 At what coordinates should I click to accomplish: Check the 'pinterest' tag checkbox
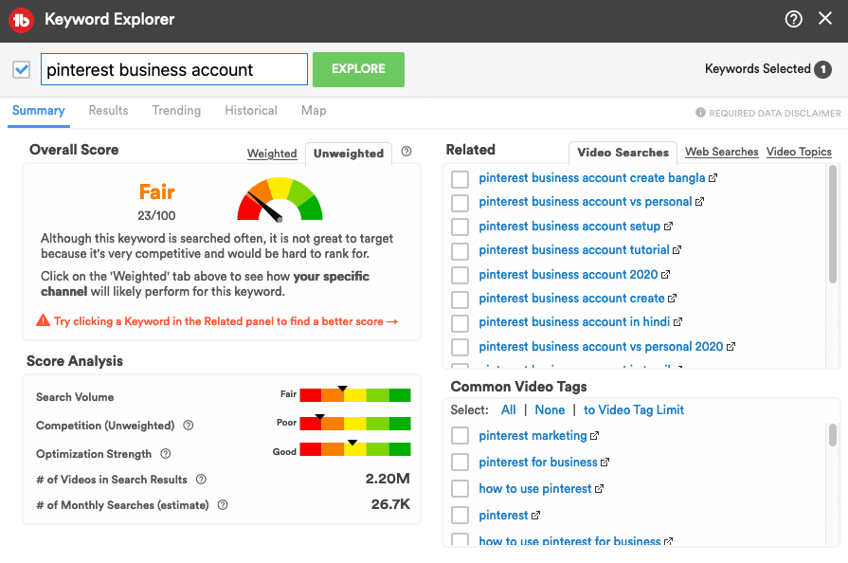[x=460, y=515]
